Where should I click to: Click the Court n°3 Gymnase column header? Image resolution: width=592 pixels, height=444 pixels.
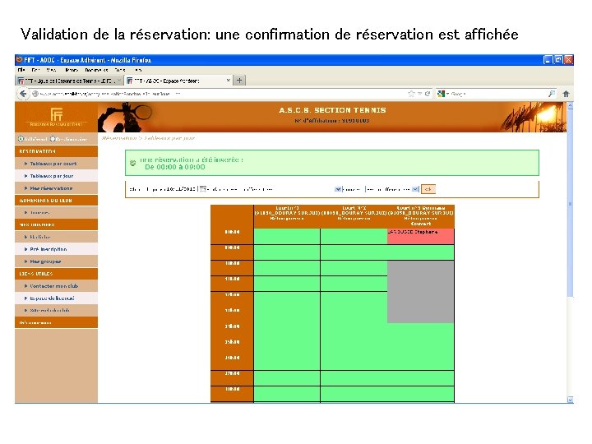pos(421,216)
